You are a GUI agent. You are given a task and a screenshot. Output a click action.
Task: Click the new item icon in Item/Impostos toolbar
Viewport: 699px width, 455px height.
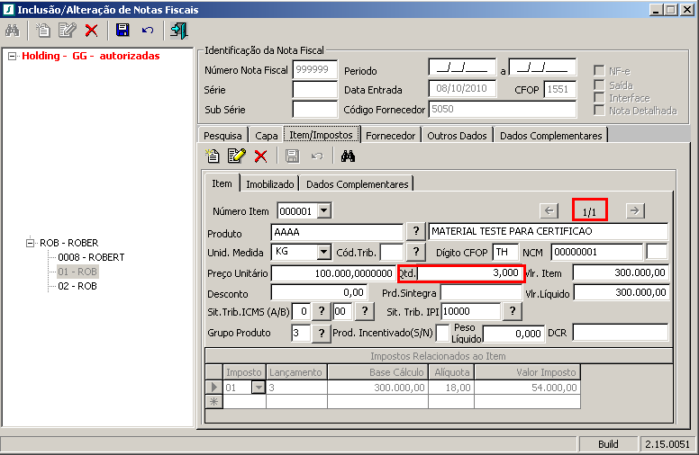click(x=213, y=156)
